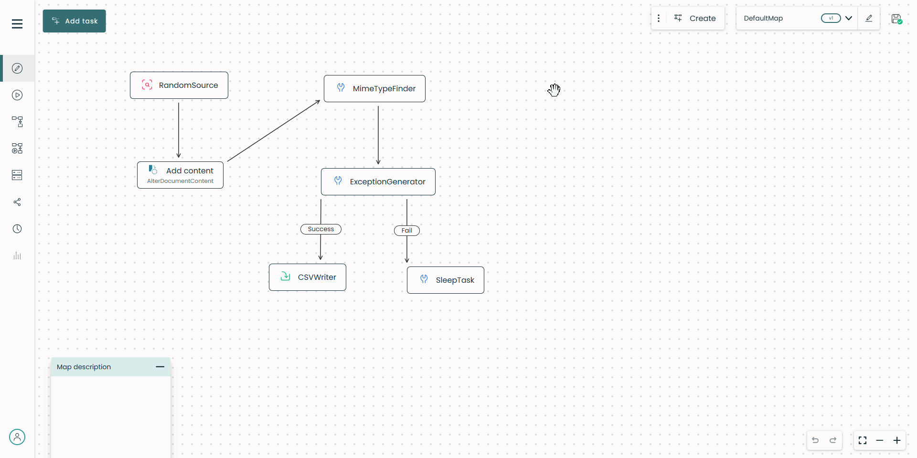Click the Create button
917x458 pixels.
[695, 18]
